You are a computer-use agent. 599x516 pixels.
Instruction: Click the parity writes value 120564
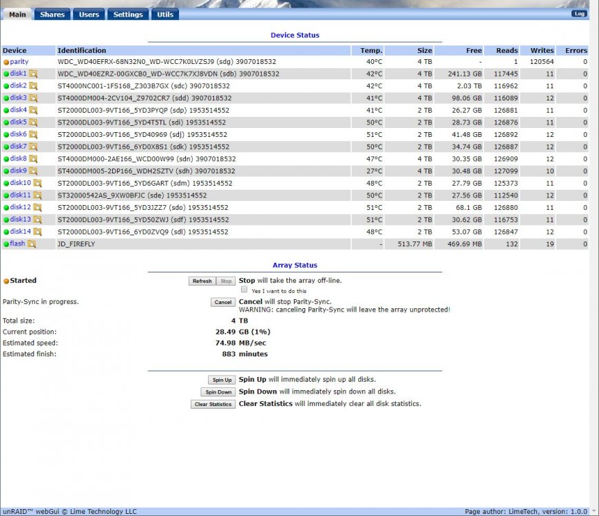[542, 62]
